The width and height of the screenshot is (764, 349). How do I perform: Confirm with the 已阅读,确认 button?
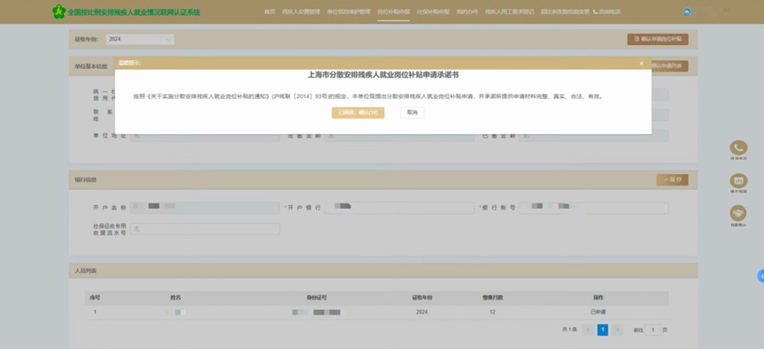359,113
